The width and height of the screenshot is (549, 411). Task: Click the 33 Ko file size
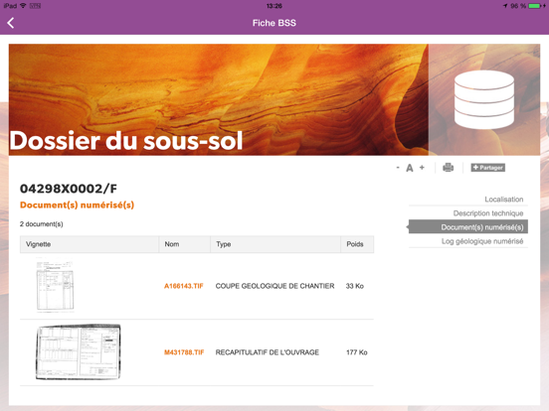coord(355,286)
